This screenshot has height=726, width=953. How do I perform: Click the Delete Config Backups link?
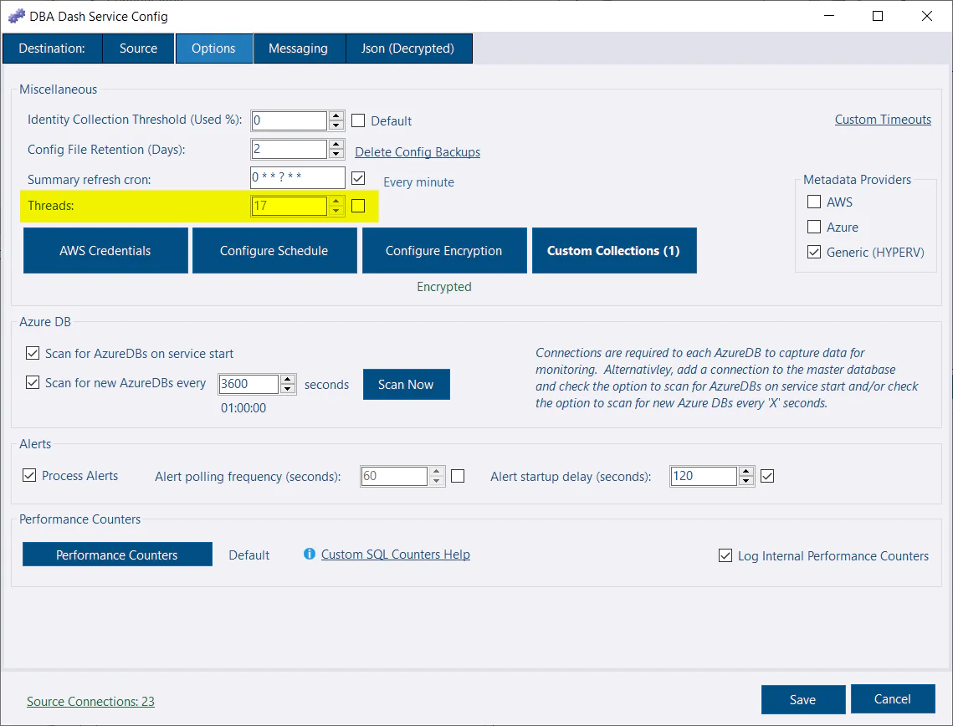click(x=417, y=151)
